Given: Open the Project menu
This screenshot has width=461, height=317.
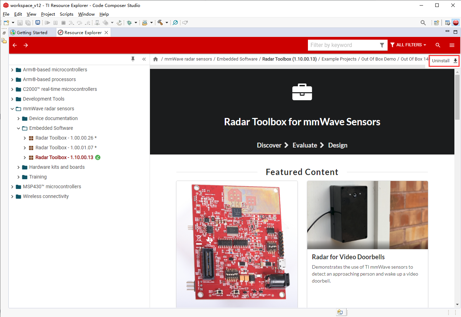Looking at the screenshot, I should [x=48, y=14].
